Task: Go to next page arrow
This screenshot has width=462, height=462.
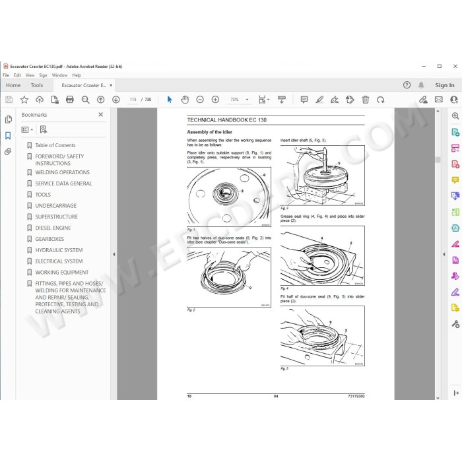Action: [116, 100]
